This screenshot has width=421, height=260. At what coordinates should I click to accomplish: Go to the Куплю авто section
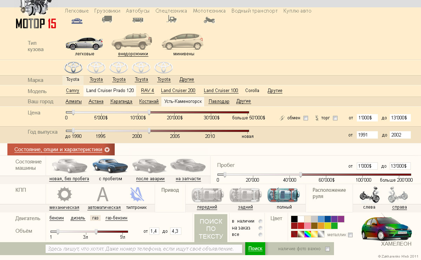(297, 11)
